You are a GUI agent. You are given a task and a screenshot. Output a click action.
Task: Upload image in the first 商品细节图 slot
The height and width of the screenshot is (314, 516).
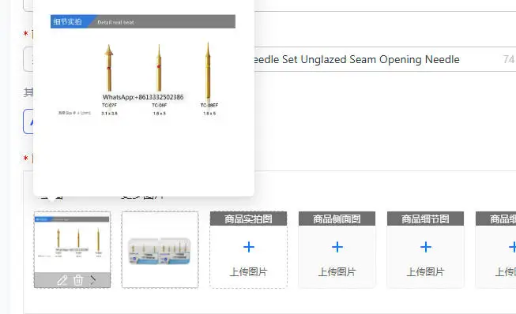[425, 250]
